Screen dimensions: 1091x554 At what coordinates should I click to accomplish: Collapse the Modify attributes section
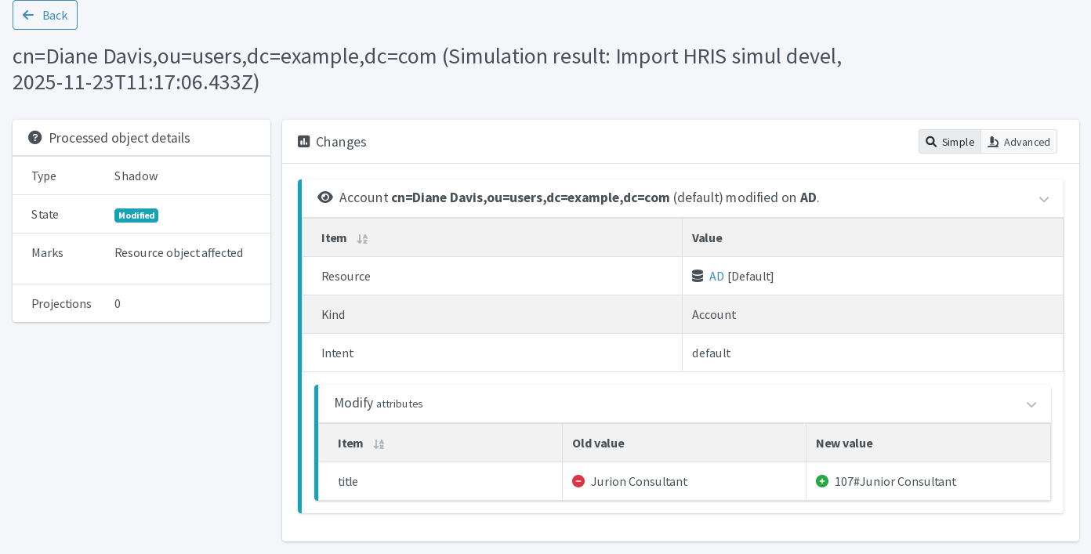point(1031,404)
